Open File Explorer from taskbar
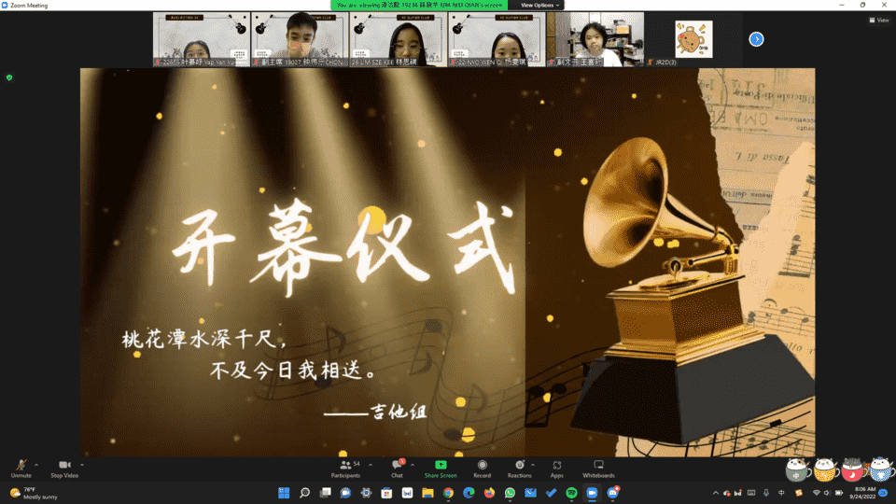This screenshot has height=504, width=896. (x=427, y=493)
